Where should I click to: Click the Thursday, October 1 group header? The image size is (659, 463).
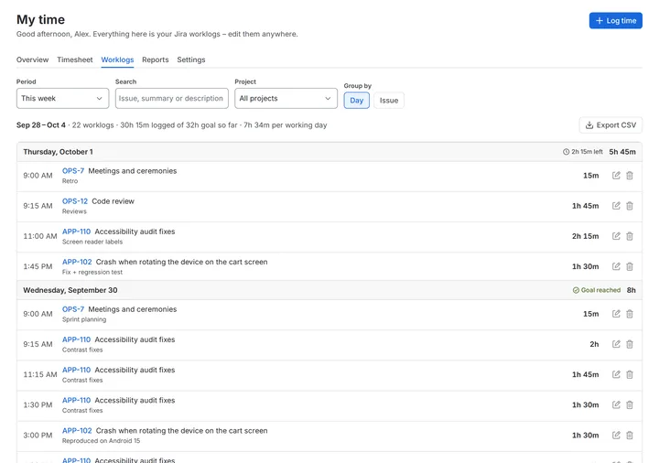329,152
